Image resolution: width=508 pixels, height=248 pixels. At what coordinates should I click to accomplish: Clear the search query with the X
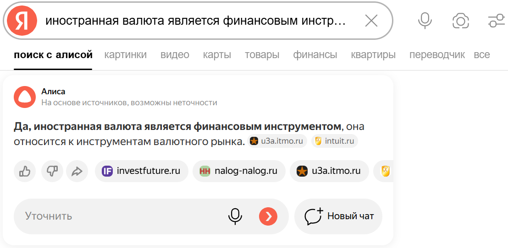click(371, 22)
